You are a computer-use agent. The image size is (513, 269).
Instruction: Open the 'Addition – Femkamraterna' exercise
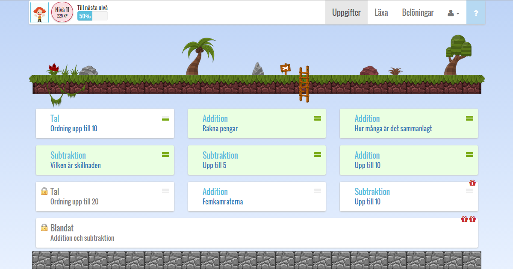257,196
